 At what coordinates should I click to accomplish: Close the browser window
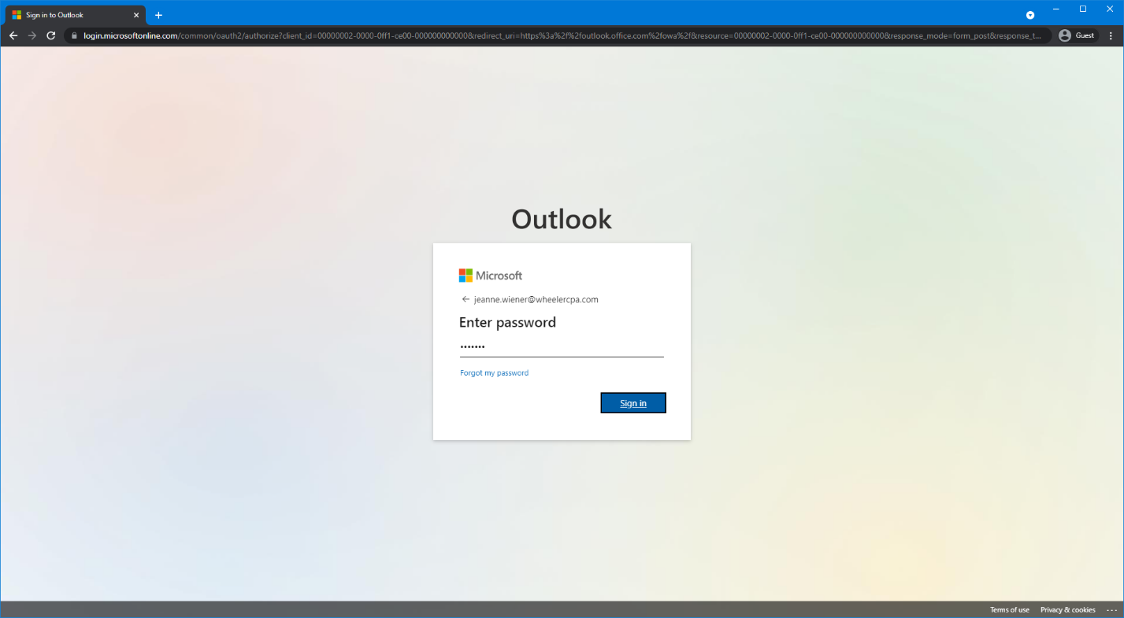pos(1109,9)
